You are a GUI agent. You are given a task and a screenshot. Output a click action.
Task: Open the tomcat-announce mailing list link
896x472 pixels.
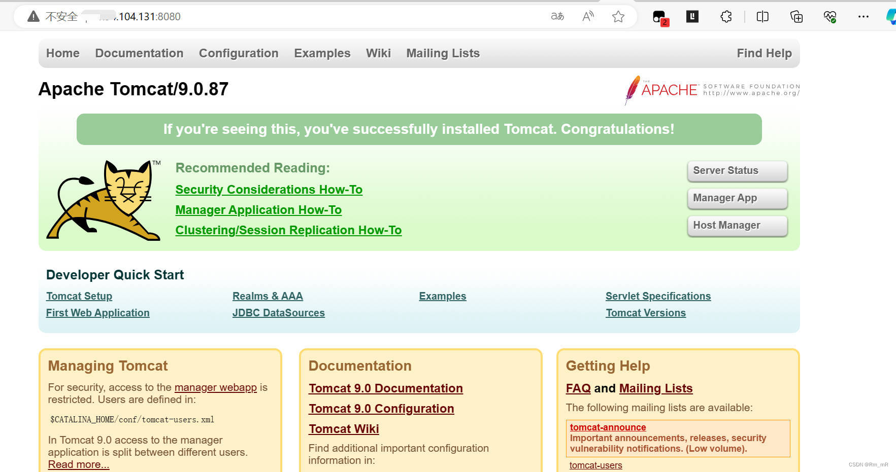pyautogui.click(x=608, y=427)
